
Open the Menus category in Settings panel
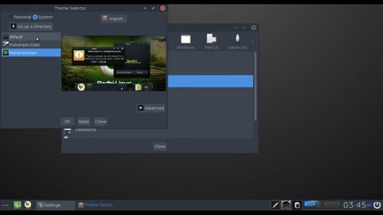point(211,42)
